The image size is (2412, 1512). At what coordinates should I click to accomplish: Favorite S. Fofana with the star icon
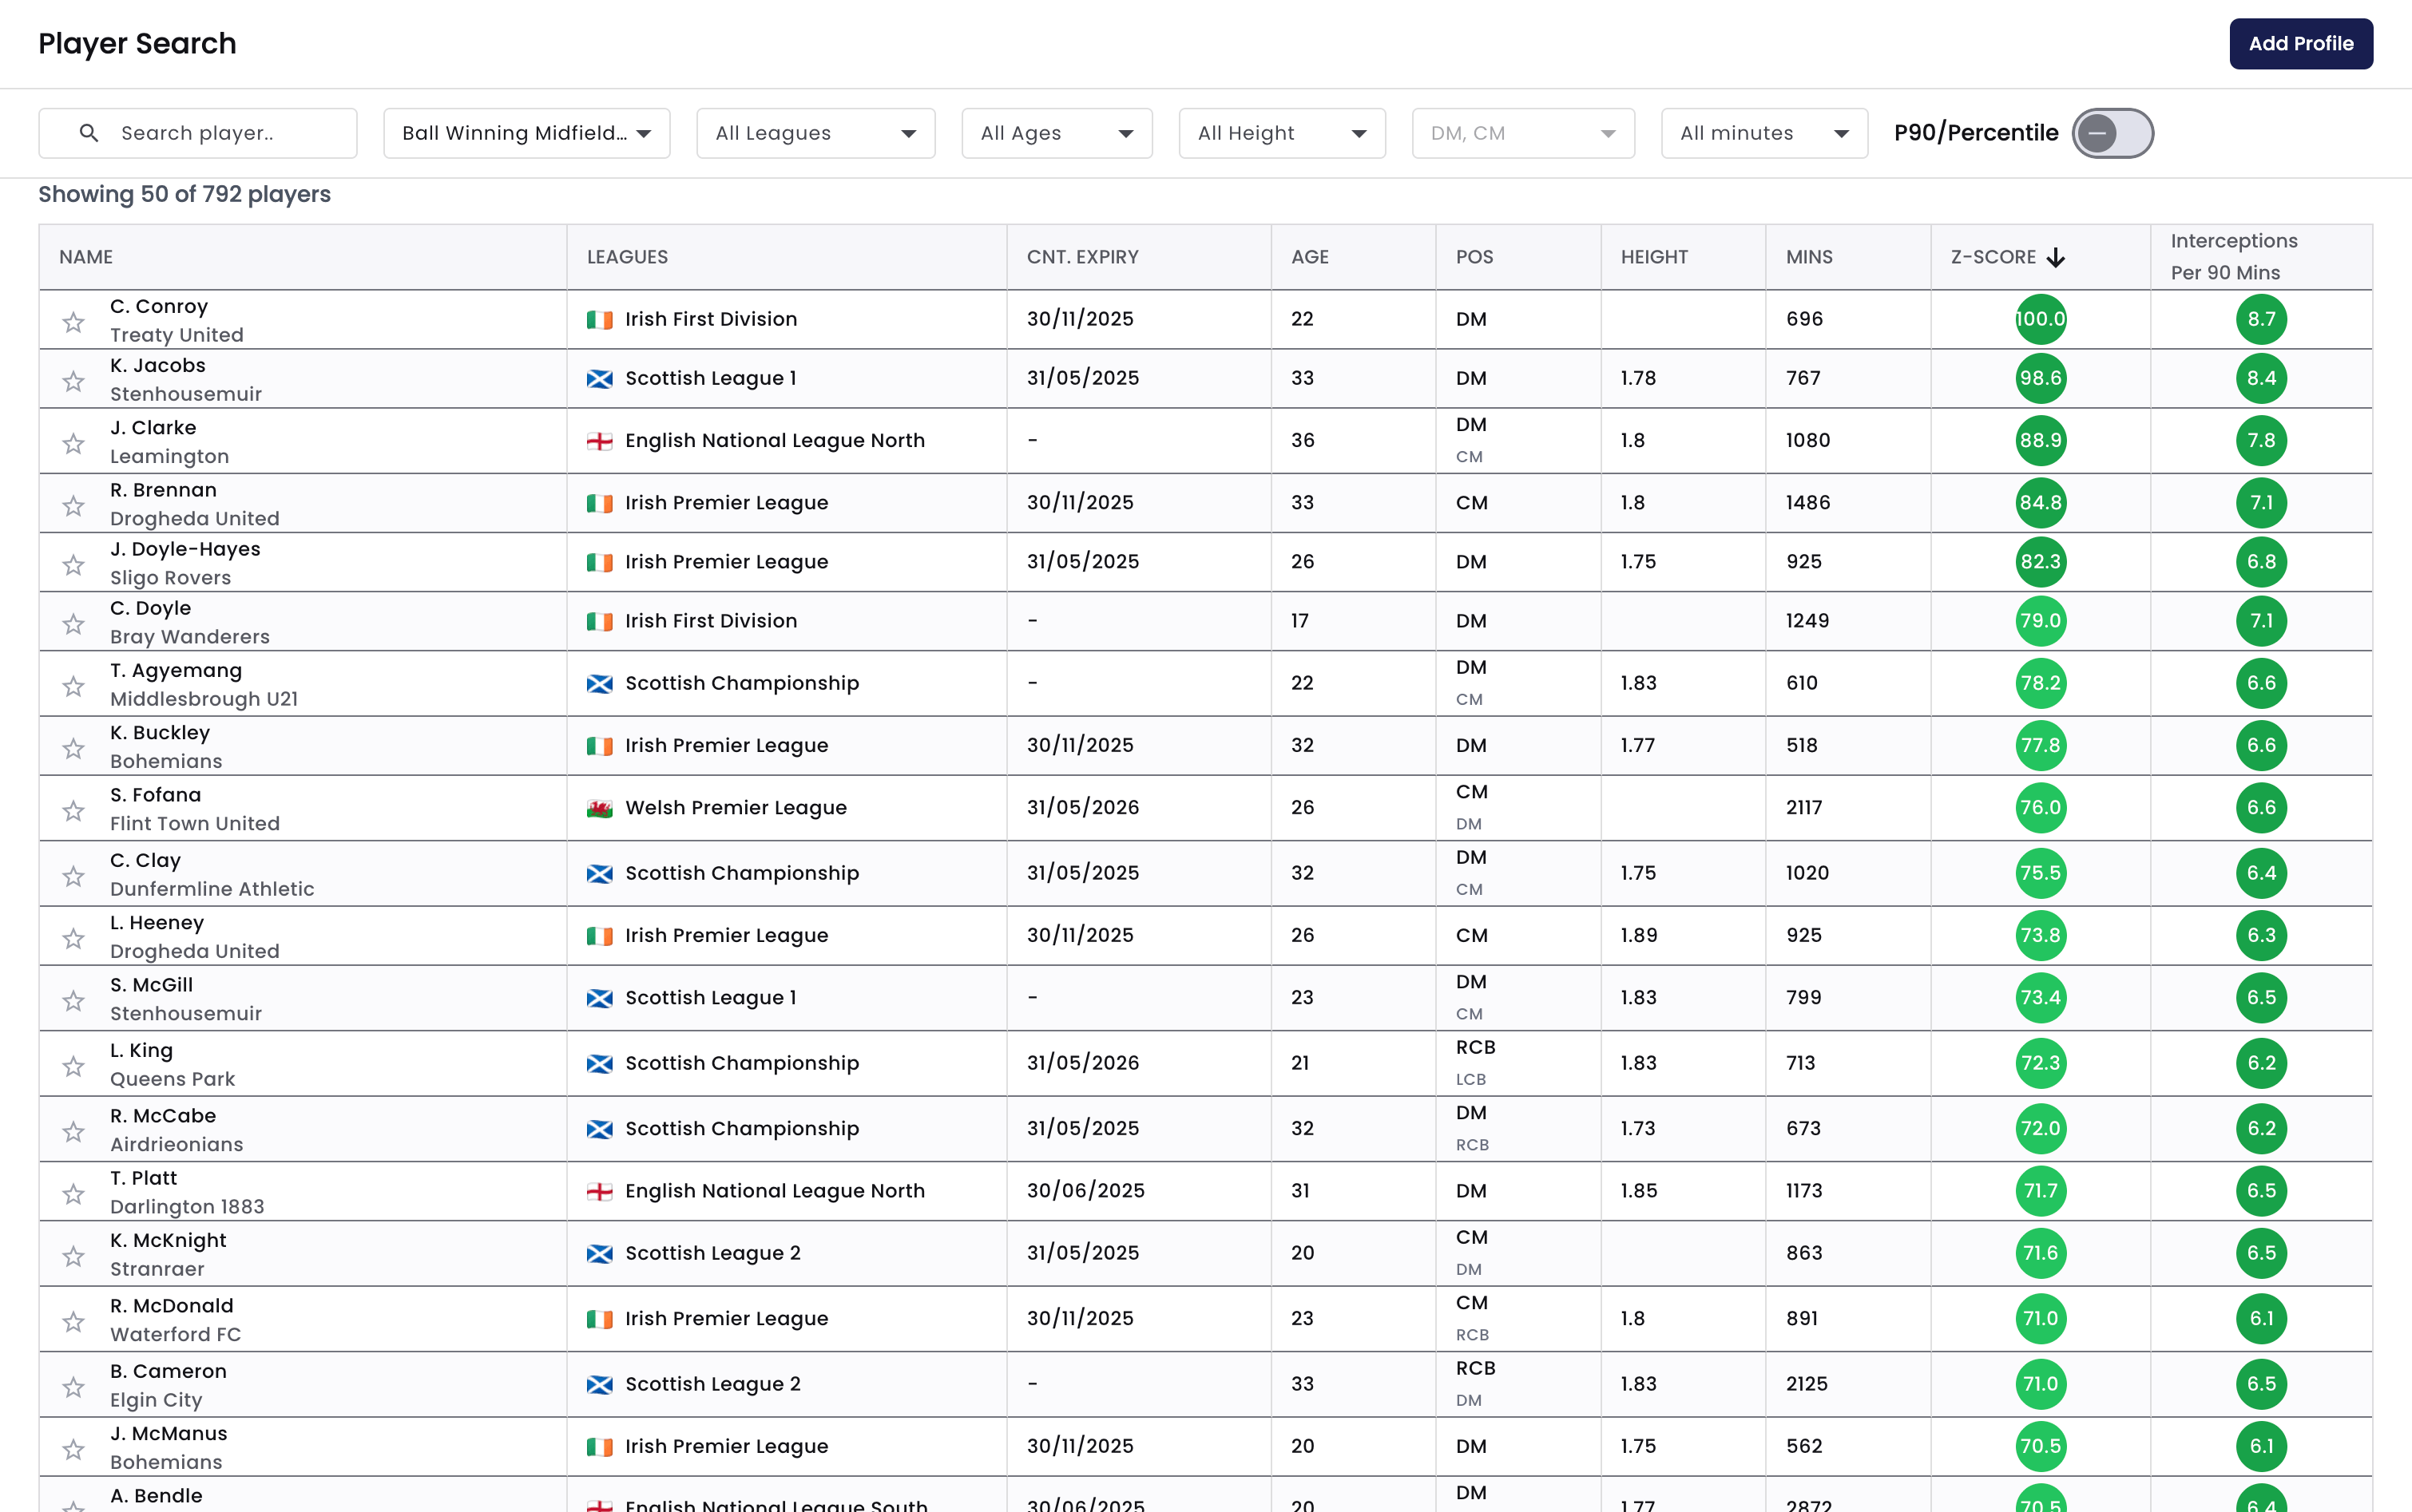[x=73, y=810]
